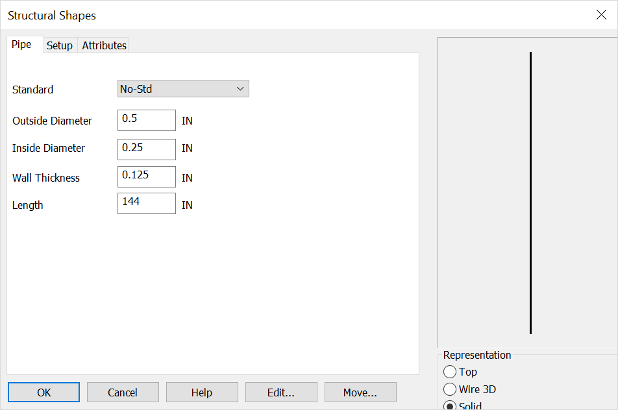Click the Length field showing 144
This screenshot has height=410, width=618.
(146, 203)
